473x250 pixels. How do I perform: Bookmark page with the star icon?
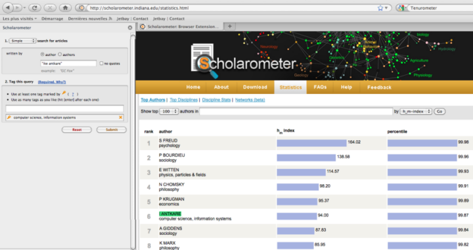pyautogui.click(x=380, y=8)
